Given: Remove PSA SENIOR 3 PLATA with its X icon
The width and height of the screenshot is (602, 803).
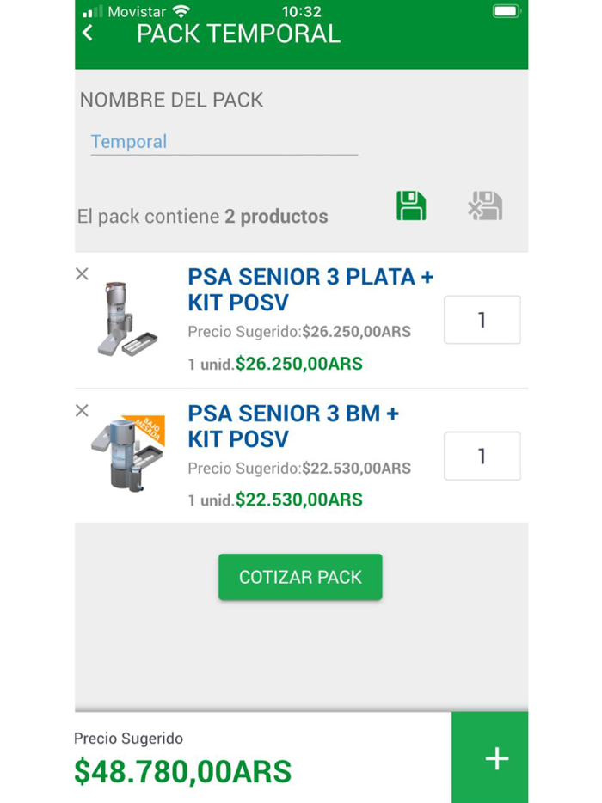Looking at the screenshot, I should tap(82, 274).
